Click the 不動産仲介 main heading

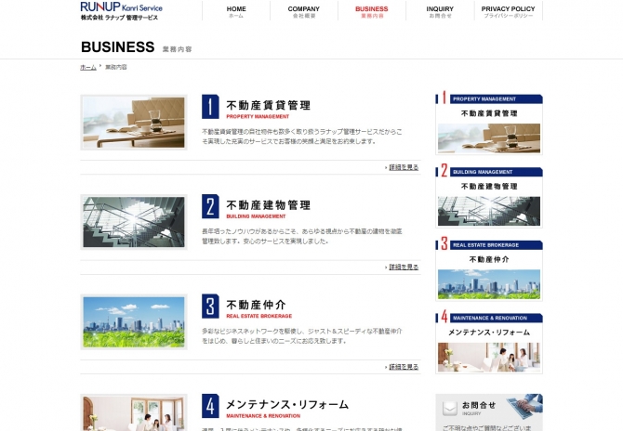pyautogui.click(x=256, y=305)
